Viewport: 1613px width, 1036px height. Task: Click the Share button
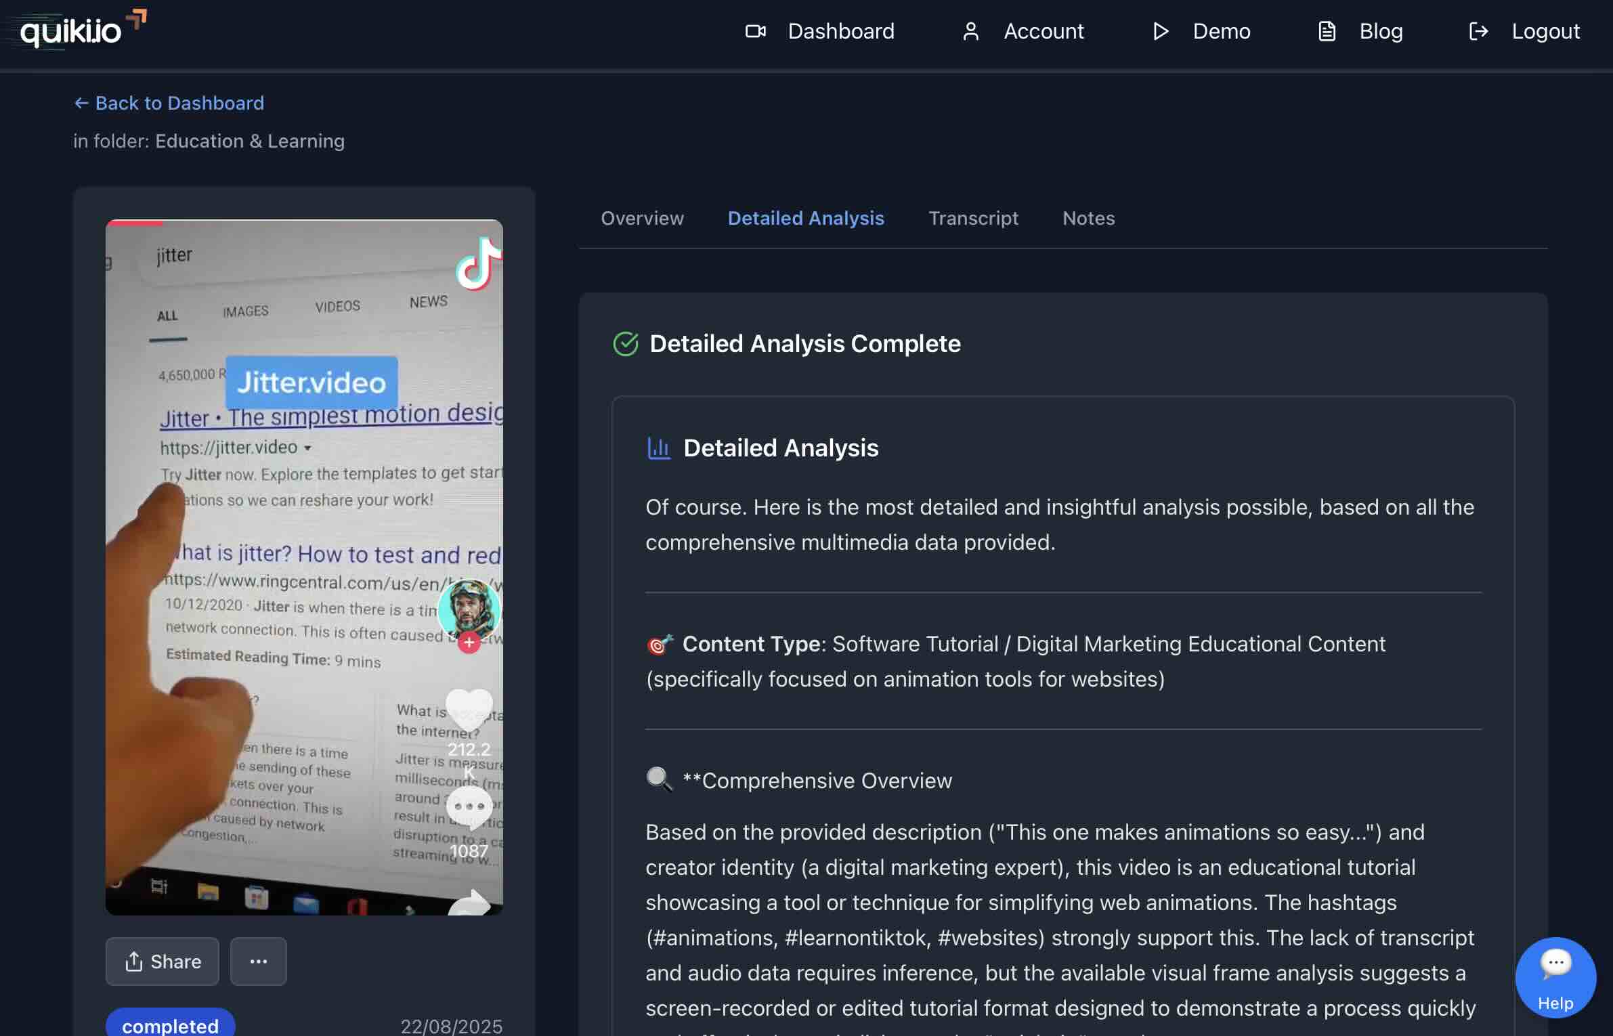pyautogui.click(x=163, y=962)
